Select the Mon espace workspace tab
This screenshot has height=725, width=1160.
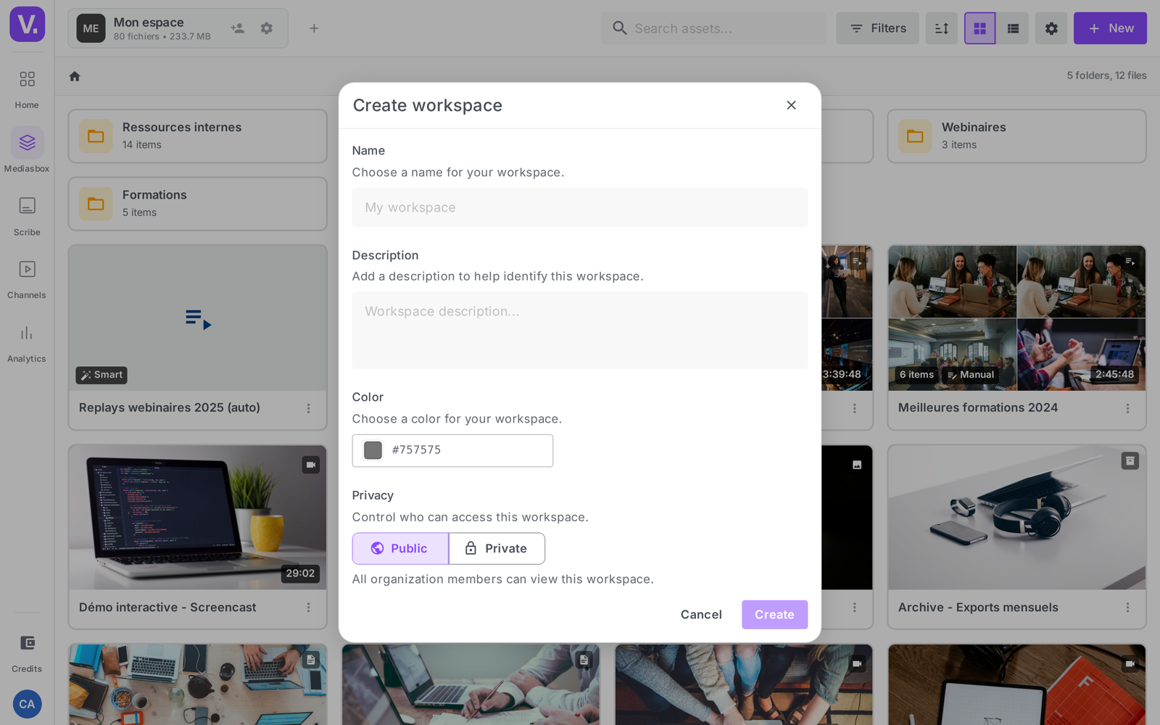tap(178, 28)
